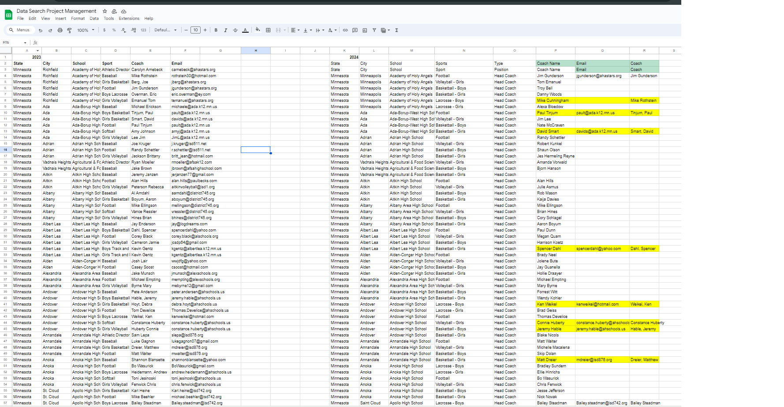Decrease decimal places
Viewport: 784px width, 407px height.
click(123, 30)
